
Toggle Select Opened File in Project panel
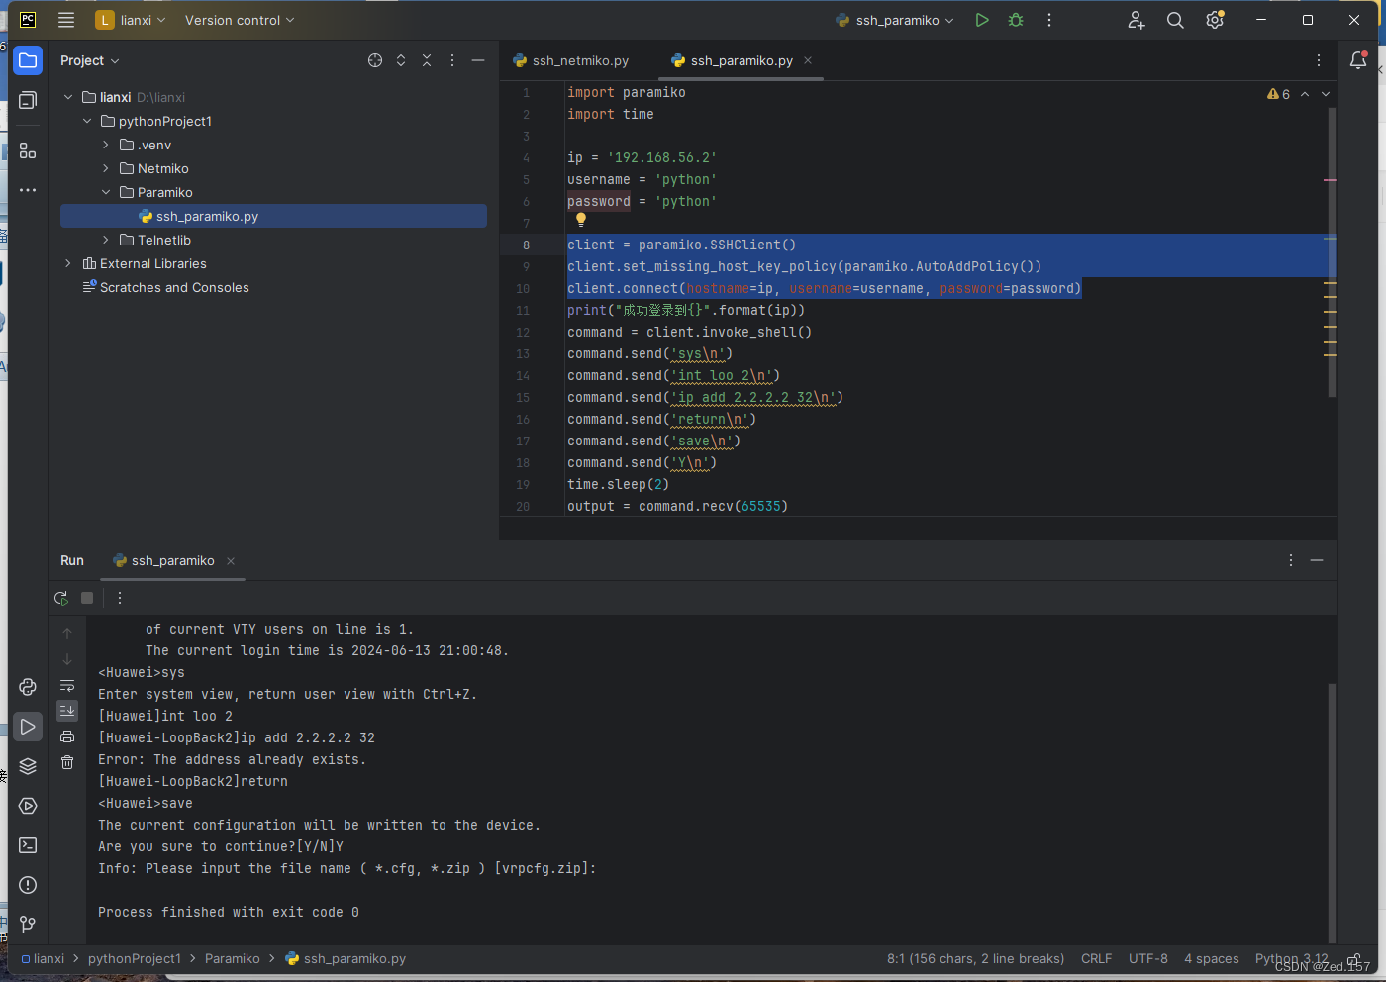coord(375,59)
